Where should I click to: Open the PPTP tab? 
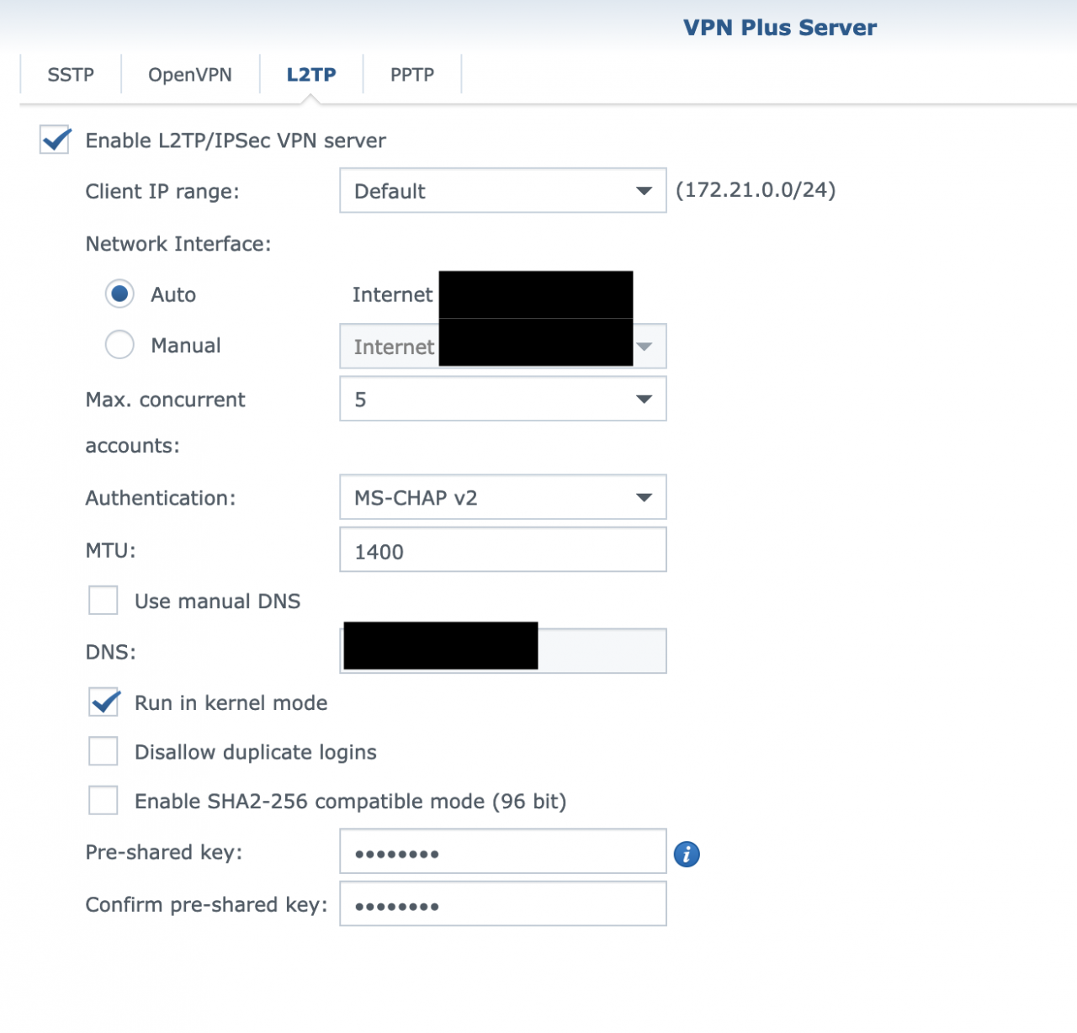tap(412, 75)
